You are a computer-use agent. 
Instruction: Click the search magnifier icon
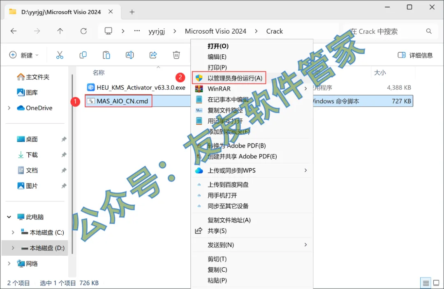click(x=429, y=31)
